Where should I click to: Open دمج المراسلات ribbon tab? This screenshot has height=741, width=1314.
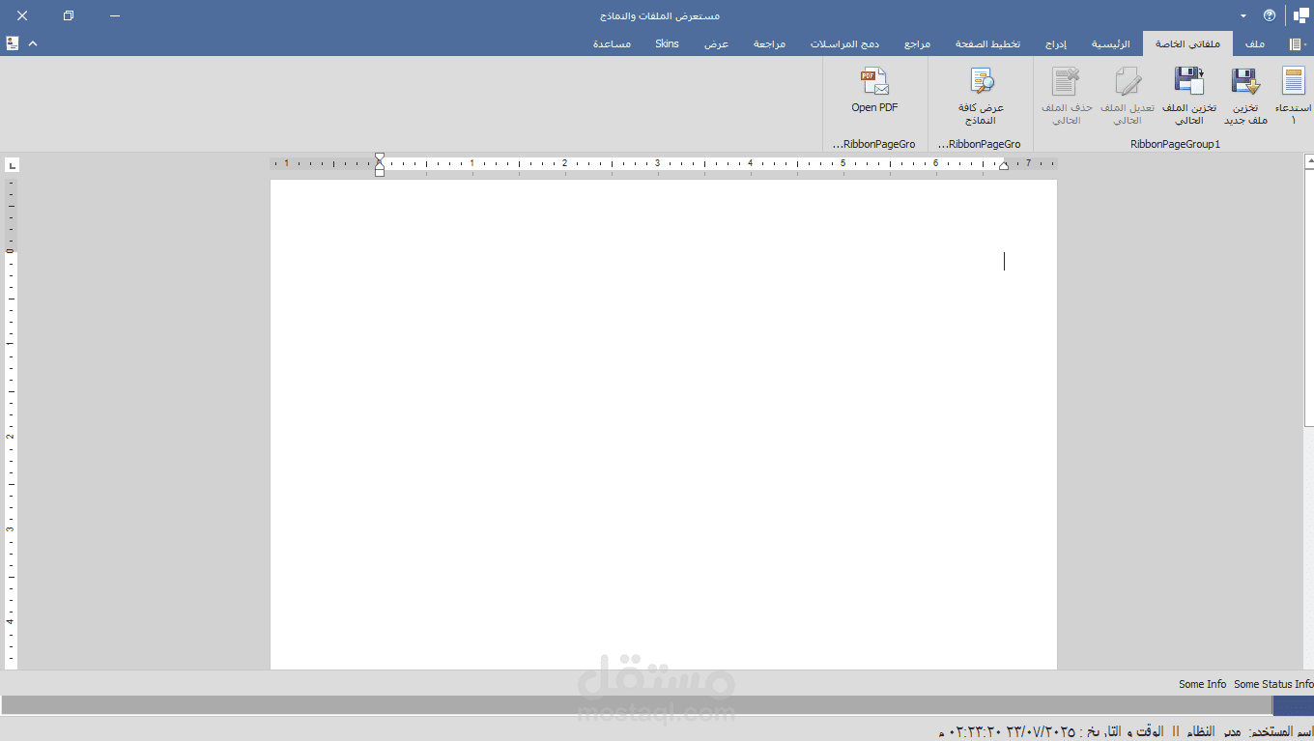pos(844,44)
